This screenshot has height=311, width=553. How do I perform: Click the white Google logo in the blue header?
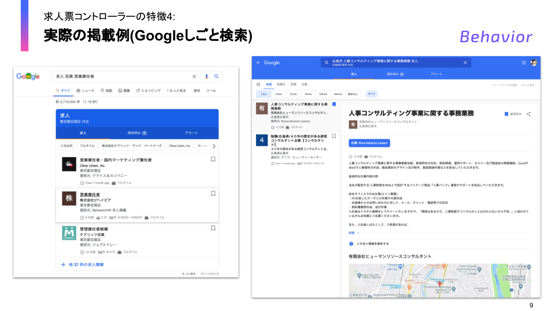coord(272,63)
